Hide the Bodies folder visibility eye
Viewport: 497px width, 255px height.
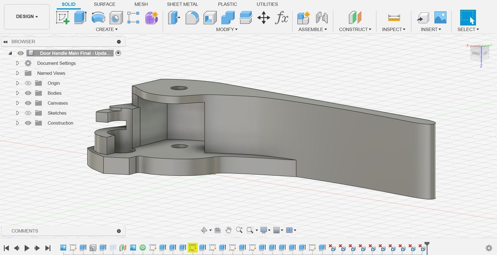(x=28, y=93)
